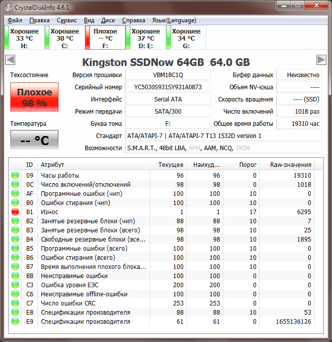Open the Файл menu
Image resolution: width=332 pixels, height=342 pixels.
[15, 20]
